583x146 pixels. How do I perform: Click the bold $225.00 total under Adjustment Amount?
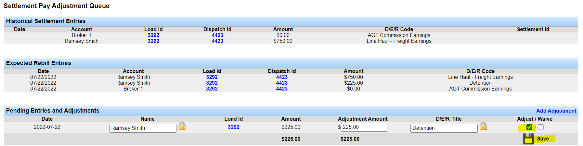tap(350, 139)
